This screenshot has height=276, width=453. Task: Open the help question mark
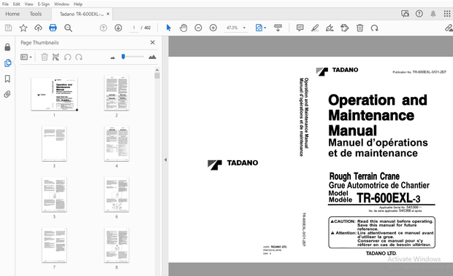[x=419, y=14]
